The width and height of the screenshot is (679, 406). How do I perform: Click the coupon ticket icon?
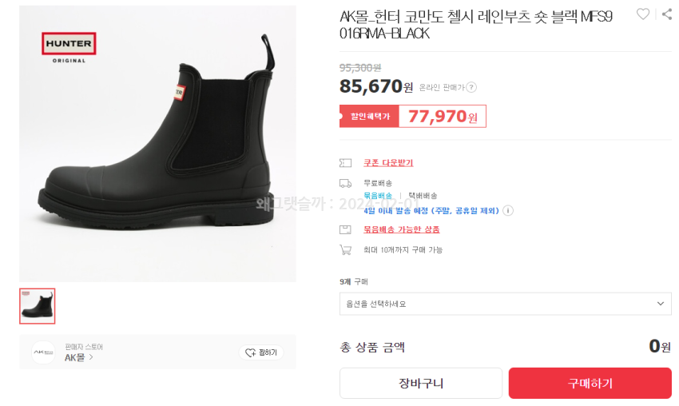click(345, 163)
